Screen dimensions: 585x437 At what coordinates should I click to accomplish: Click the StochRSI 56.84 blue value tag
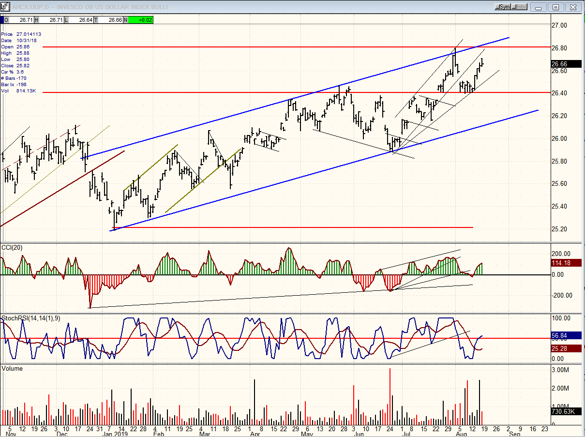(562, 336)
